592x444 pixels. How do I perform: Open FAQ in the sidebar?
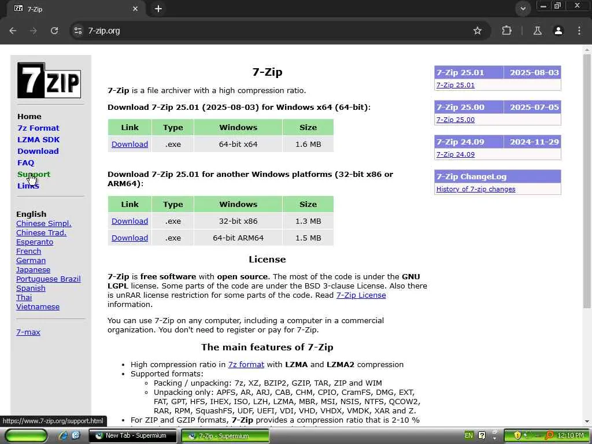click(25, 162)
